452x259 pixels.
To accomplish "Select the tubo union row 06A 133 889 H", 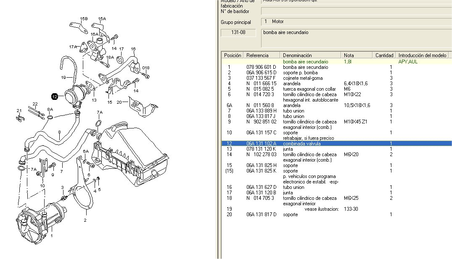I will pos(336,111).
